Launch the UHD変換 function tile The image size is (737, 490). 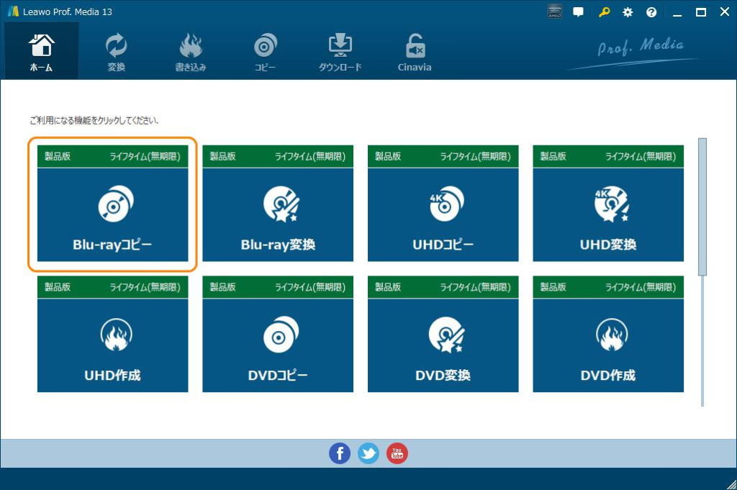coord(607,204)
